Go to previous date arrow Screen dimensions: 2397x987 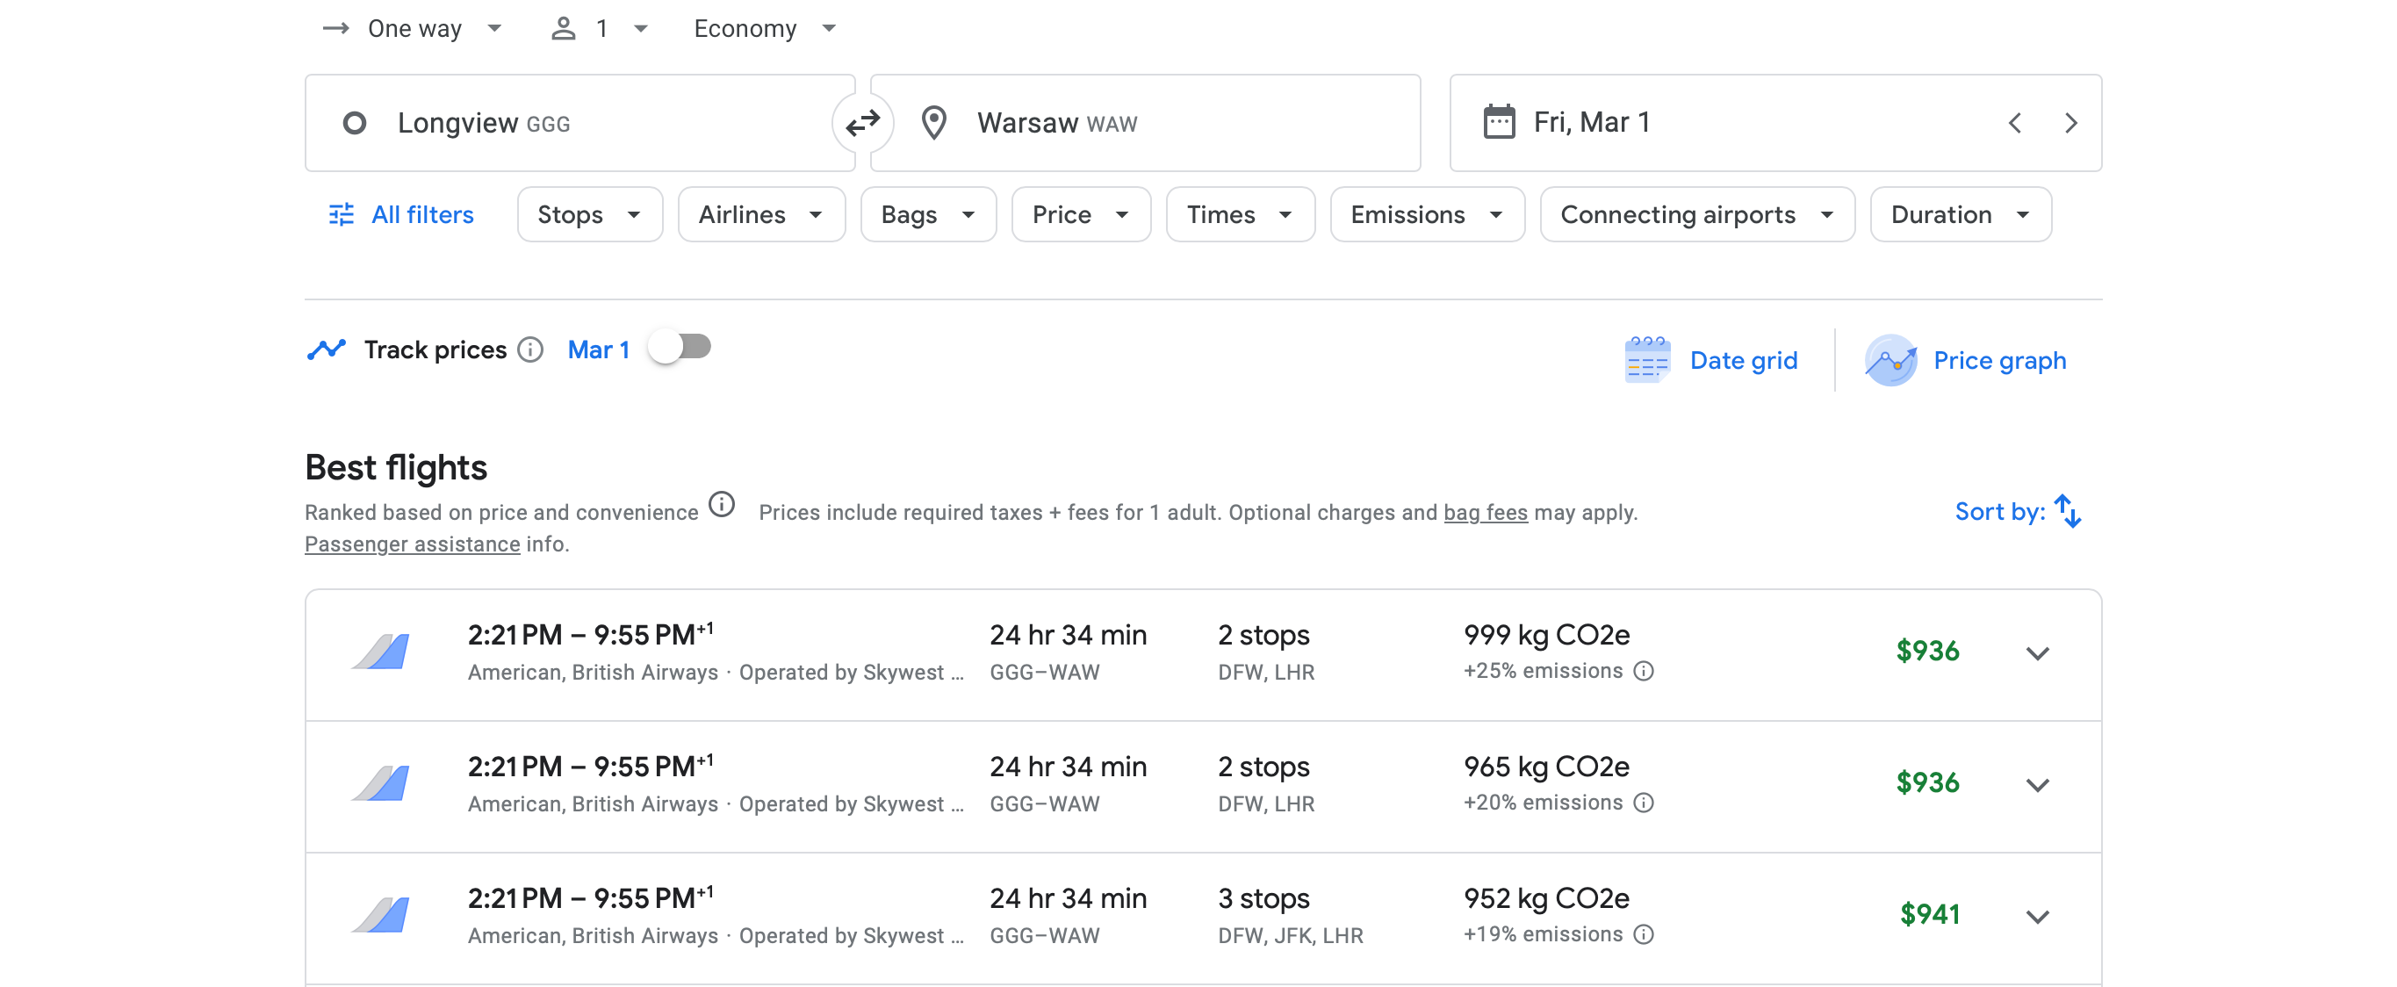click(x=2014, y=123)
